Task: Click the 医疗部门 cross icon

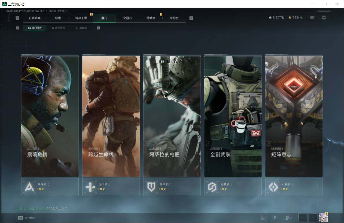Action: 90,187
